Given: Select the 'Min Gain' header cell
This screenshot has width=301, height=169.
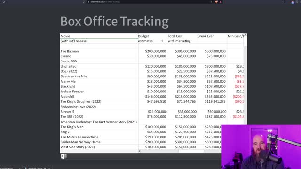Looking at the screenshot, I should [236, 36].
